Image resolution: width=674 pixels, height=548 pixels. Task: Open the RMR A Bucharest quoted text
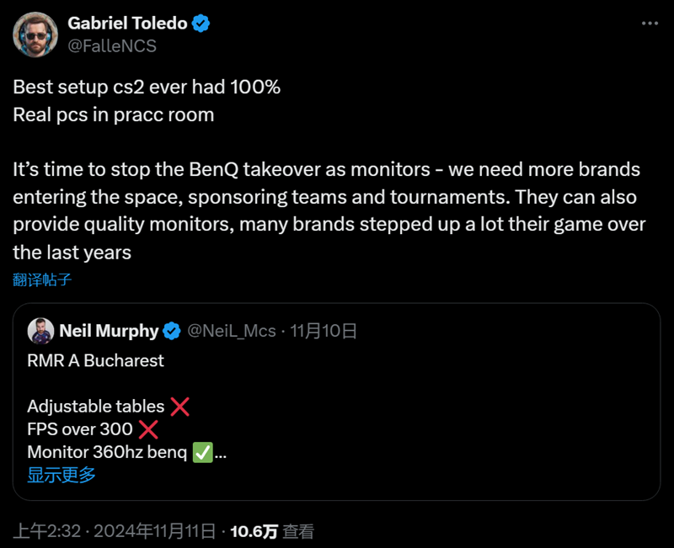point(95,361)
